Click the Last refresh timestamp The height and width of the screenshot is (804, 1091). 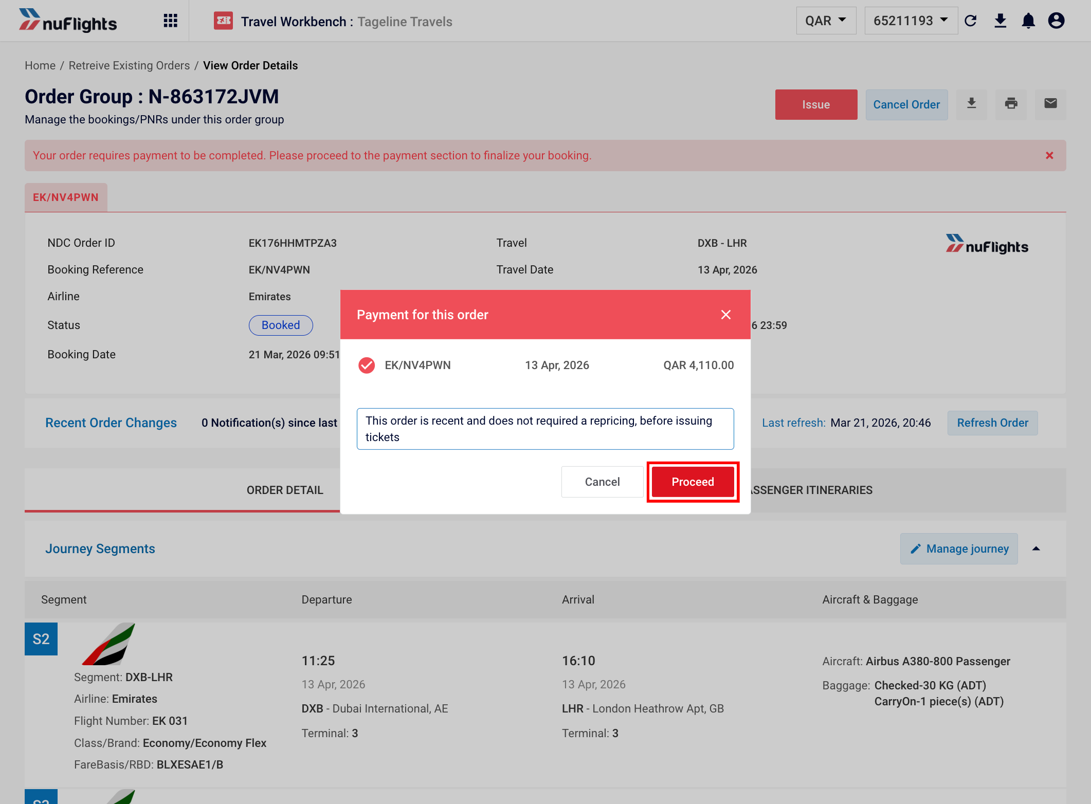click(880, 423)
